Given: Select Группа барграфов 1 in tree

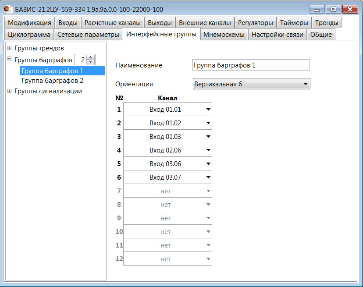Looking at the screenshot, I should [x=63, y=71].
